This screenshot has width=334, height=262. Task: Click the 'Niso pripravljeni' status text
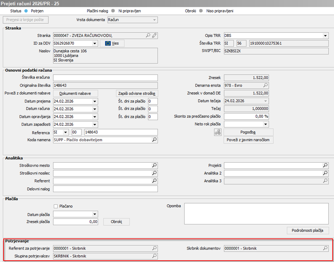coord(220,11)
